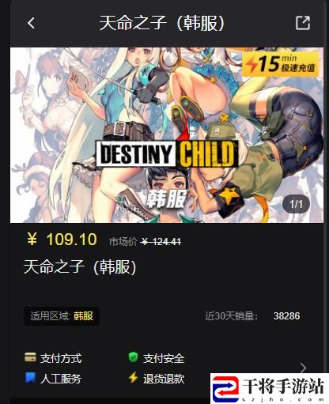
Task: Tap the 15 min fast recharge badge
Action: click(x=280, y=64)
